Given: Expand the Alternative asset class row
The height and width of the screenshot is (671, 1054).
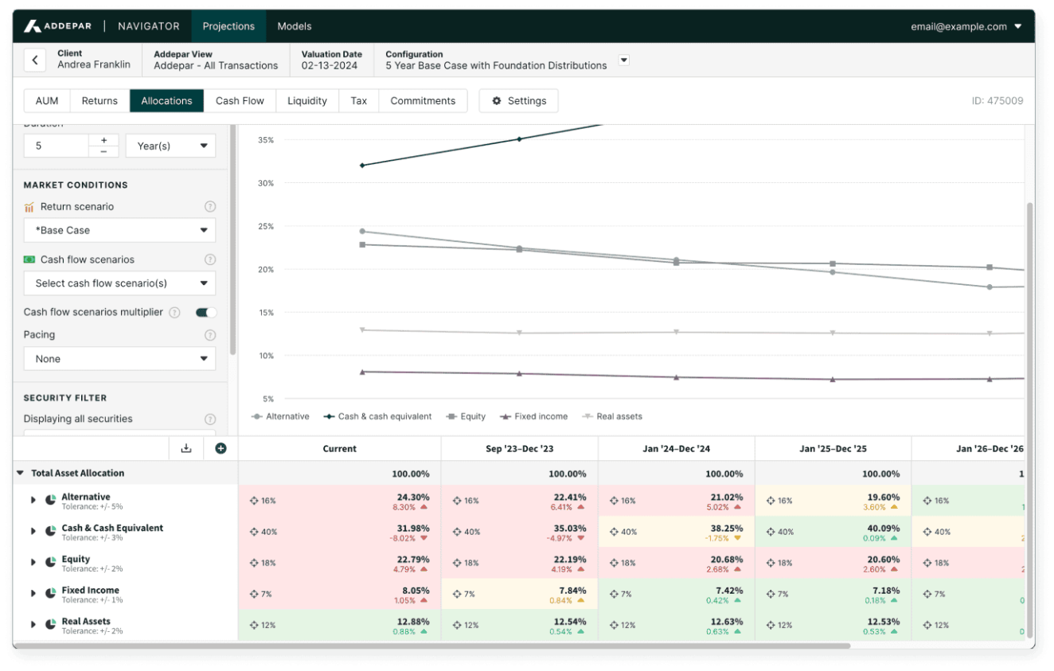Looking at the screenshot, I should [x=33, y=501].
